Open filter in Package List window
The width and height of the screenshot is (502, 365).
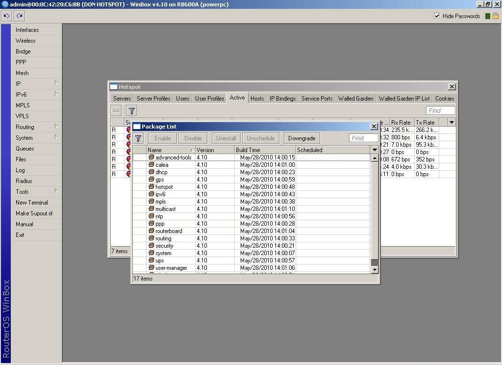point(138,138)
